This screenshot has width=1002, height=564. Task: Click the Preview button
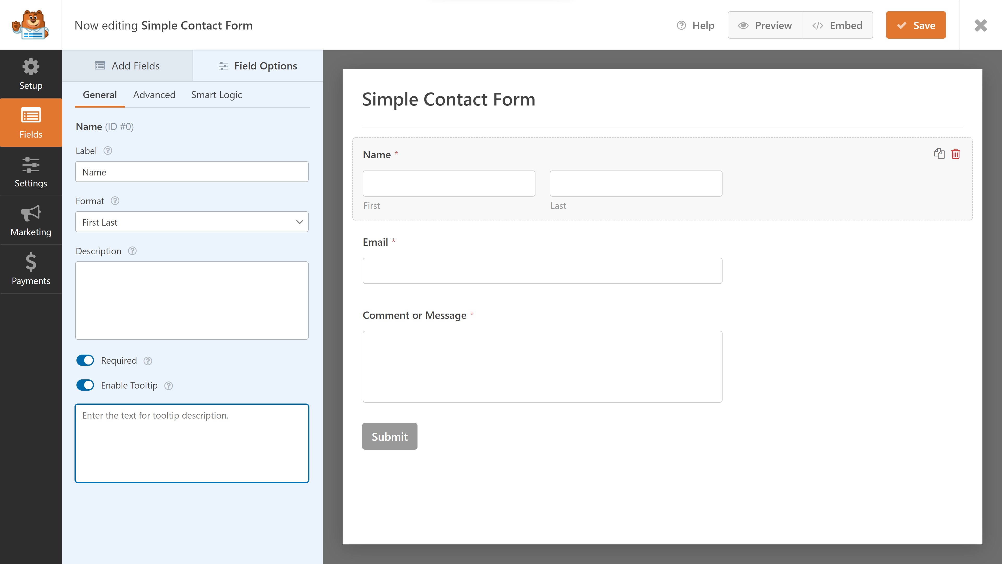765,25
